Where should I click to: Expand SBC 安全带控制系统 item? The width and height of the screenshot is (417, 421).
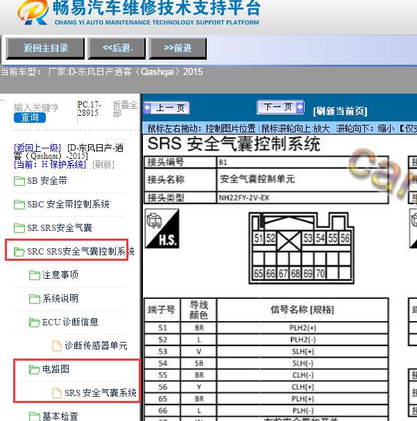point(68,205)
